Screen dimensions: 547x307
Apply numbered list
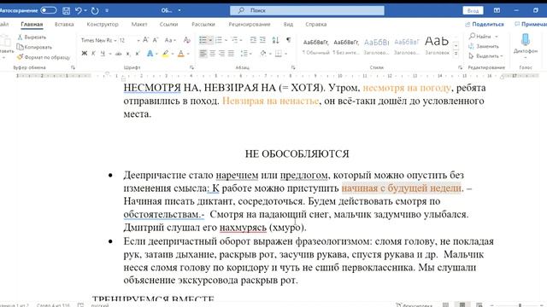219,40
